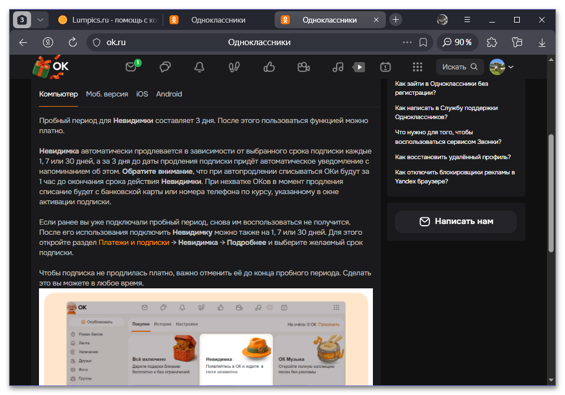565x395 pixels.
Task: Open the 90% zoom level control
Action: tap(457, 42)
